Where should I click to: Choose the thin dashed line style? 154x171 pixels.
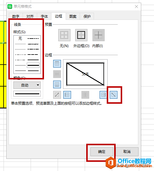point(20,65)
